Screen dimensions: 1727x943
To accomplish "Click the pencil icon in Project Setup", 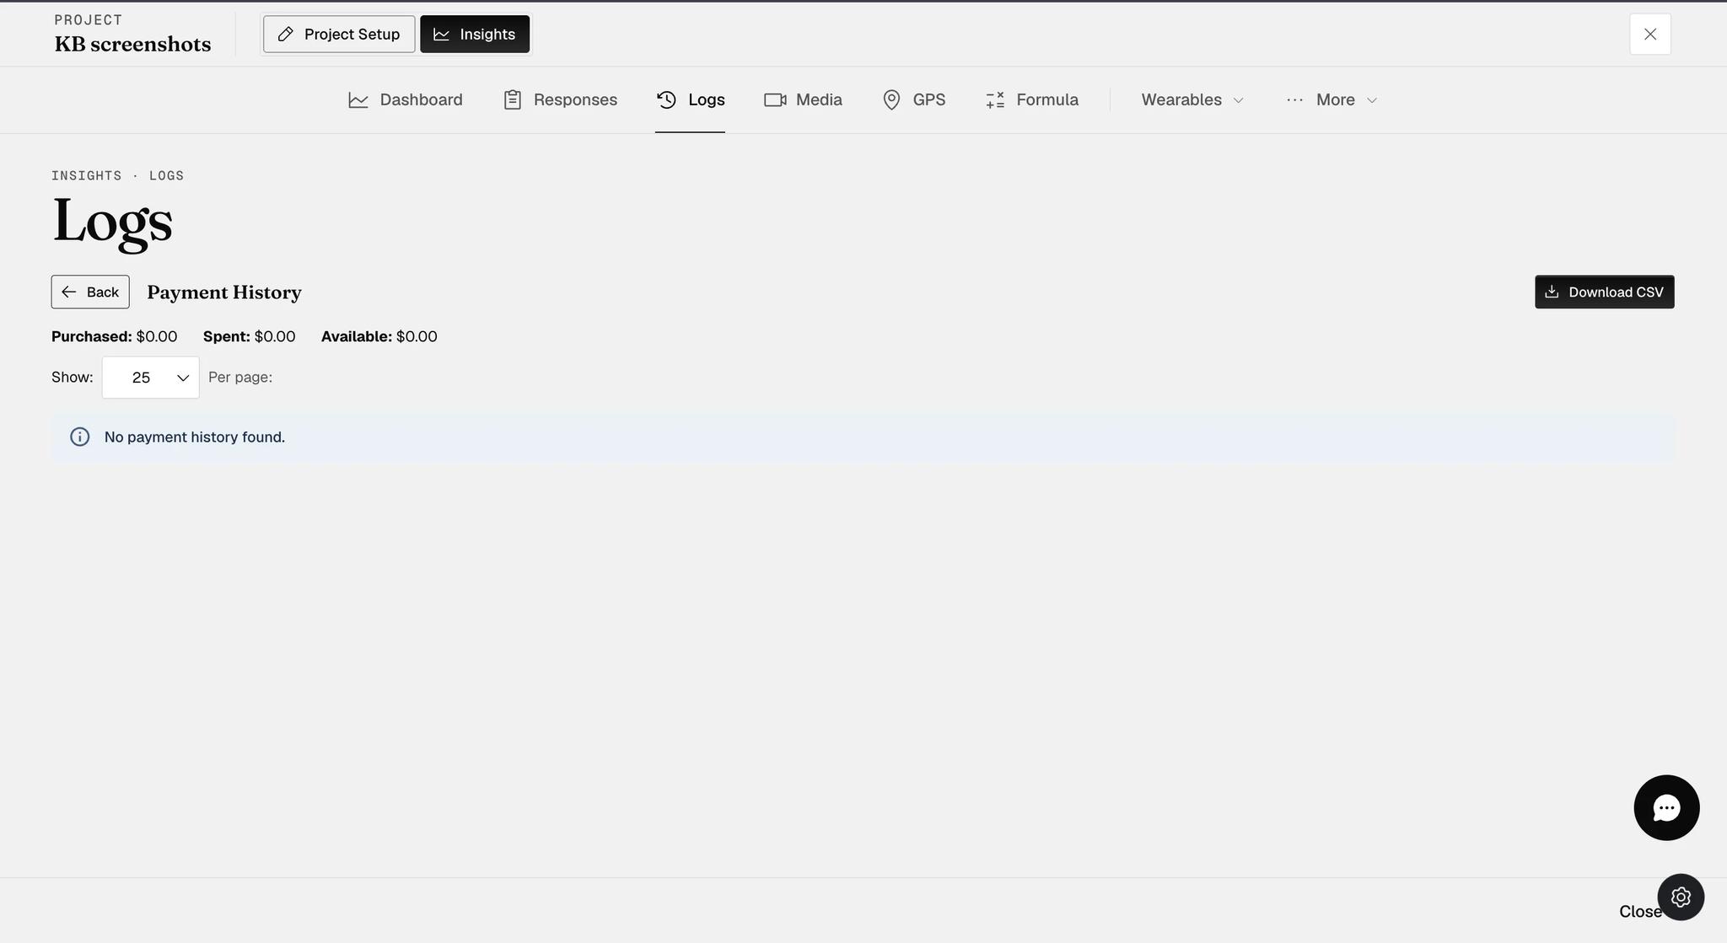I will coord(286,34).
